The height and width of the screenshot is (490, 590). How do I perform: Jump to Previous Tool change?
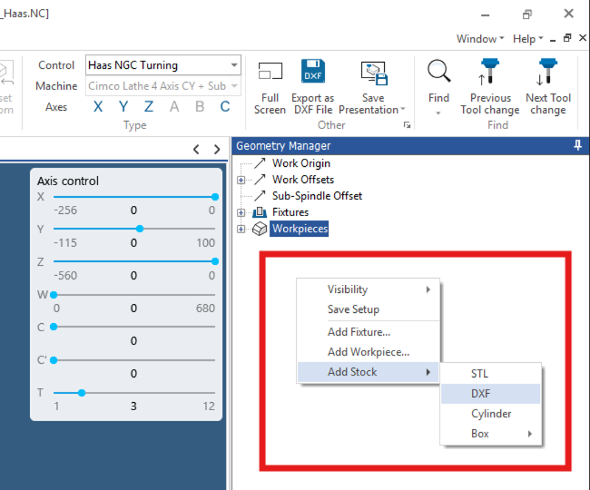point(490,73)
